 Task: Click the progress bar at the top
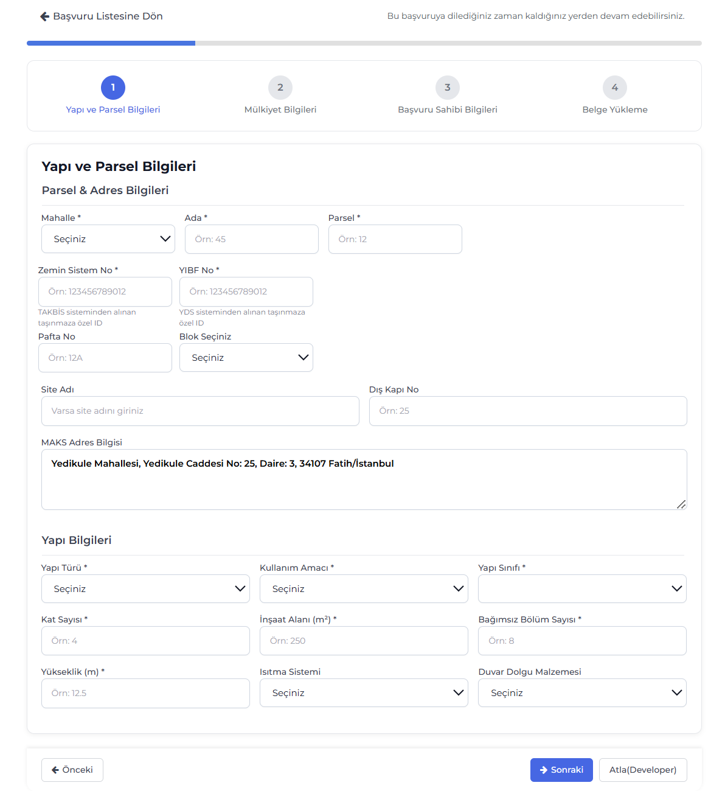pos(364,43)
